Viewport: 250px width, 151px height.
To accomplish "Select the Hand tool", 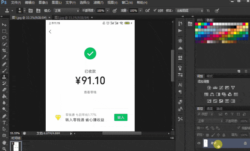I will (4, 142).
